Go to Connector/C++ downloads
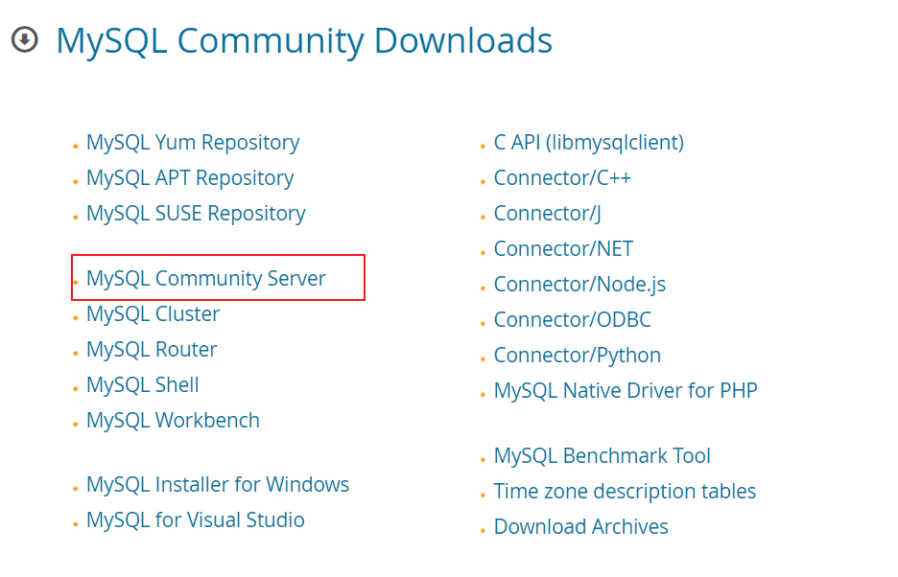The width and height of the screenshot is (898, 577). click(x=562, y=178)
